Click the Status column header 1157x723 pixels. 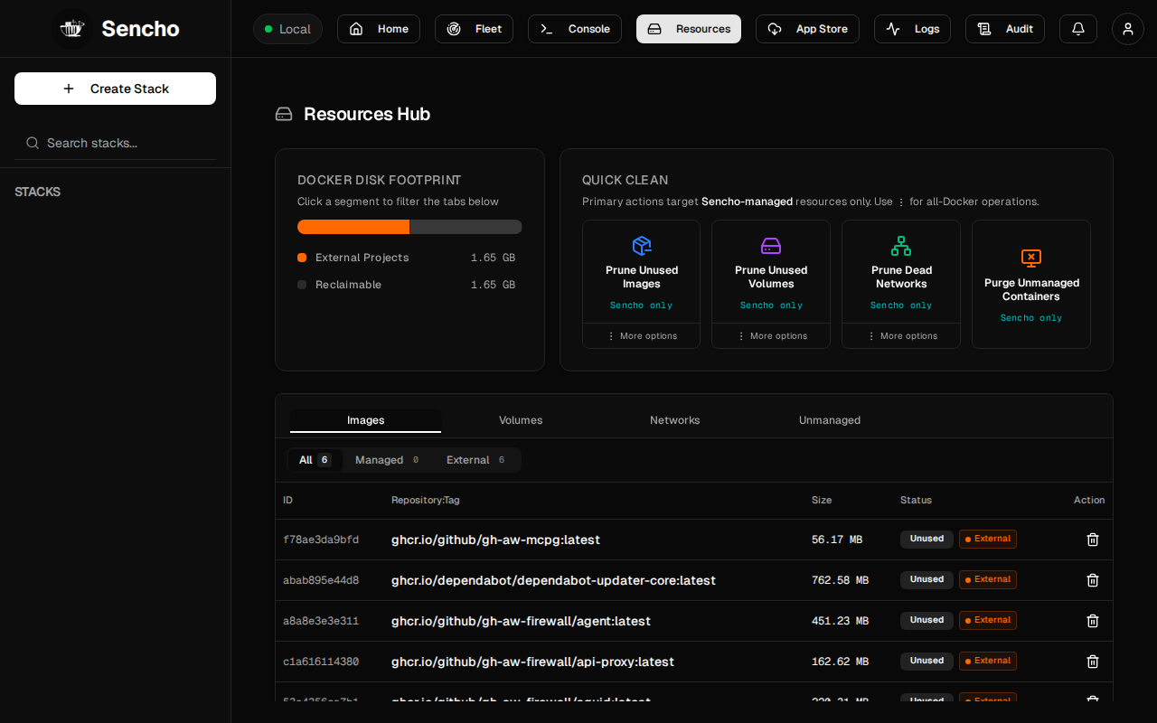point(916,500)
